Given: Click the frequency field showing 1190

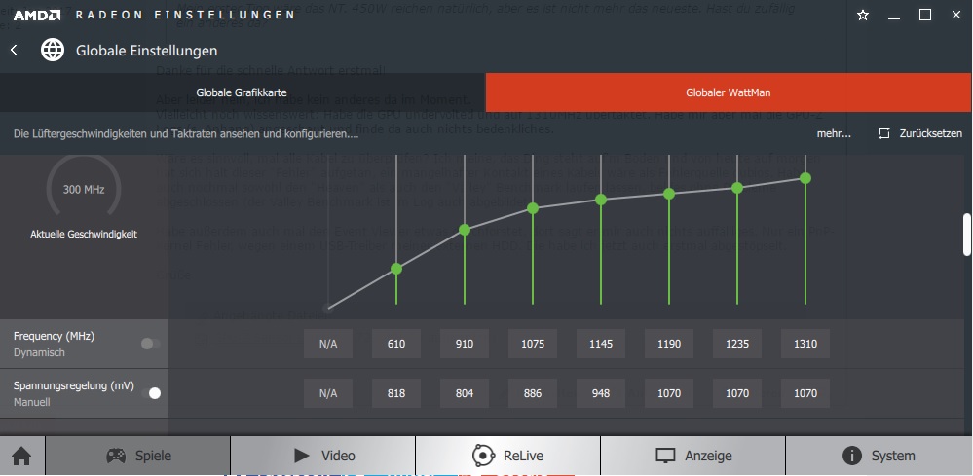Looking at the screenshot, I should click(669, 344).
